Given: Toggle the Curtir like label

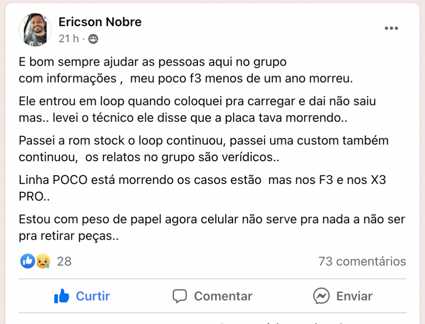Looking at the screenshot, I should pos(93,296).
